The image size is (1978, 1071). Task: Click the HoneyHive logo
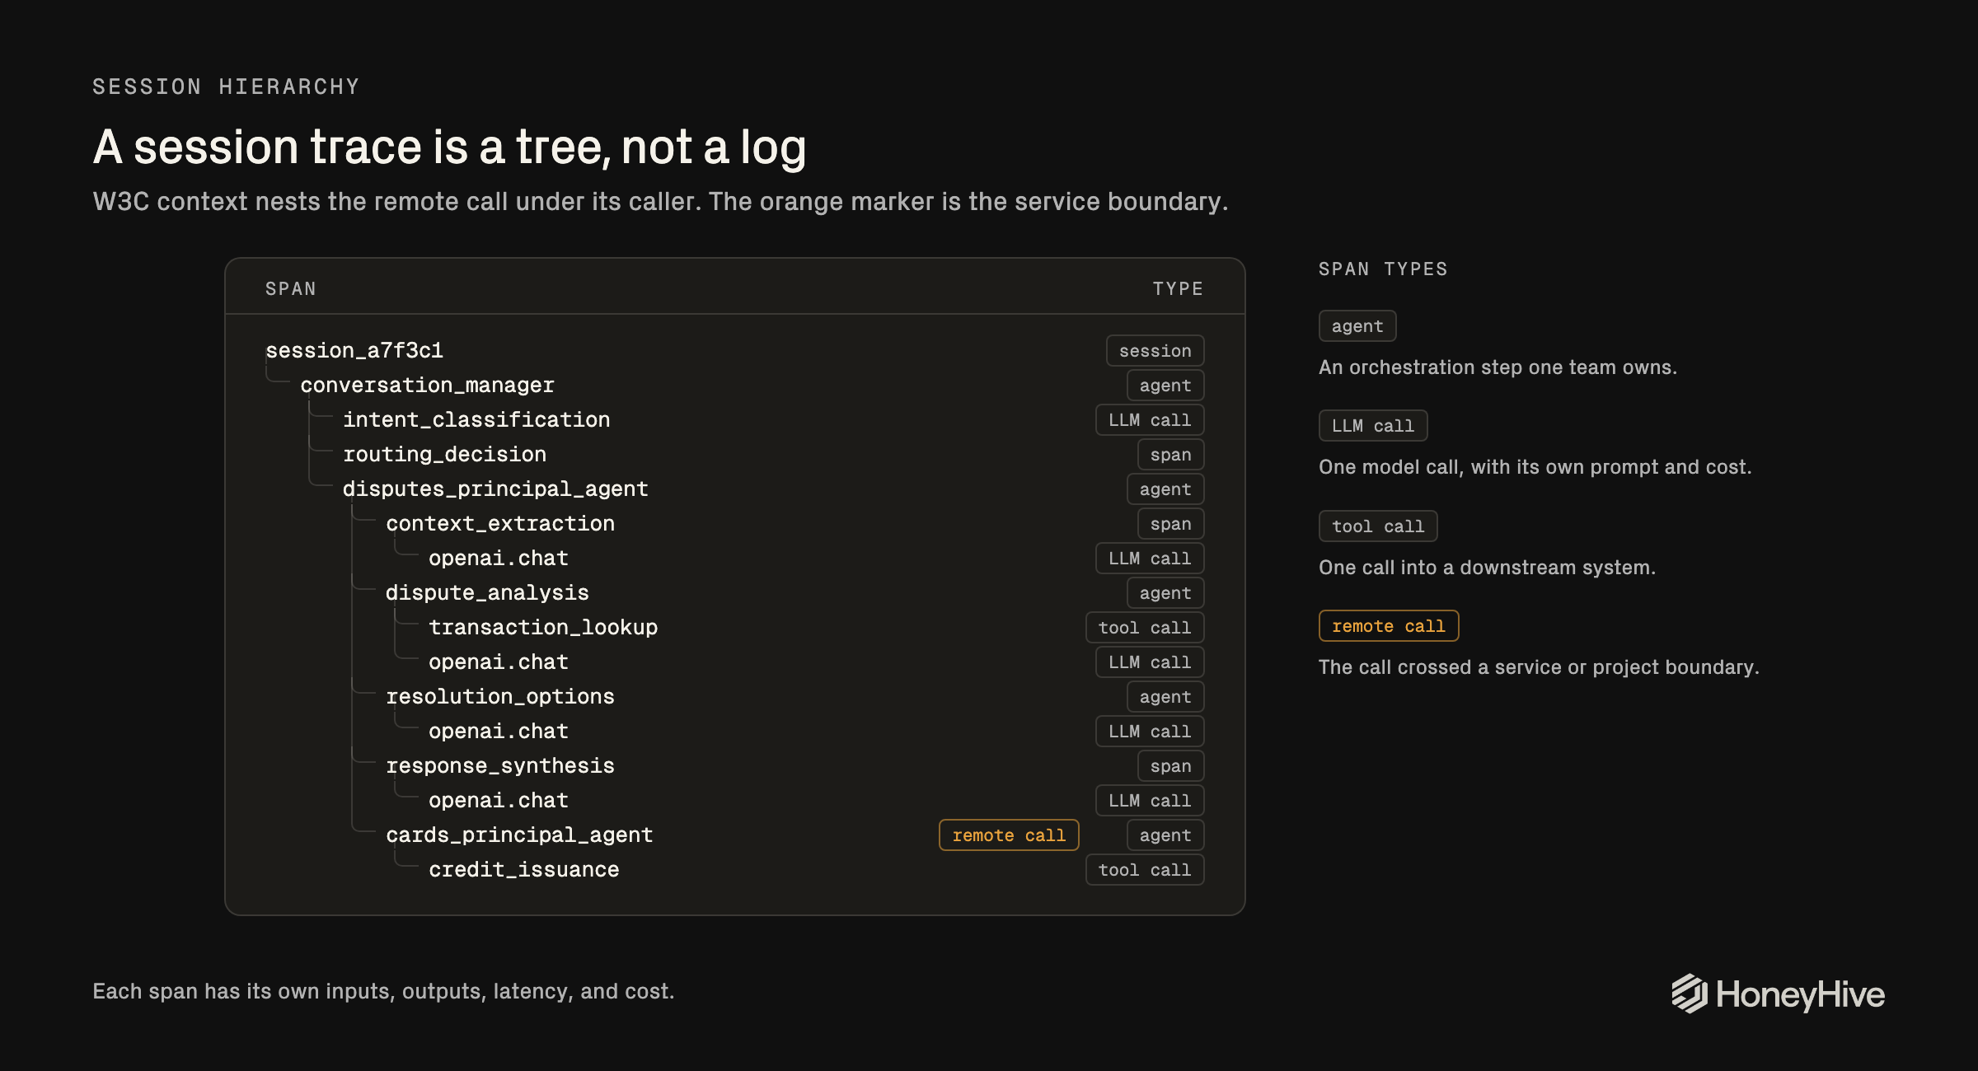tap(1778, 994)
